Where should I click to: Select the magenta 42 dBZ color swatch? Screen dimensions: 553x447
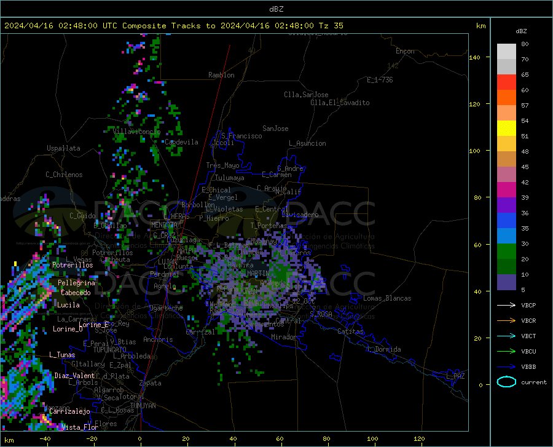(506, 190)
